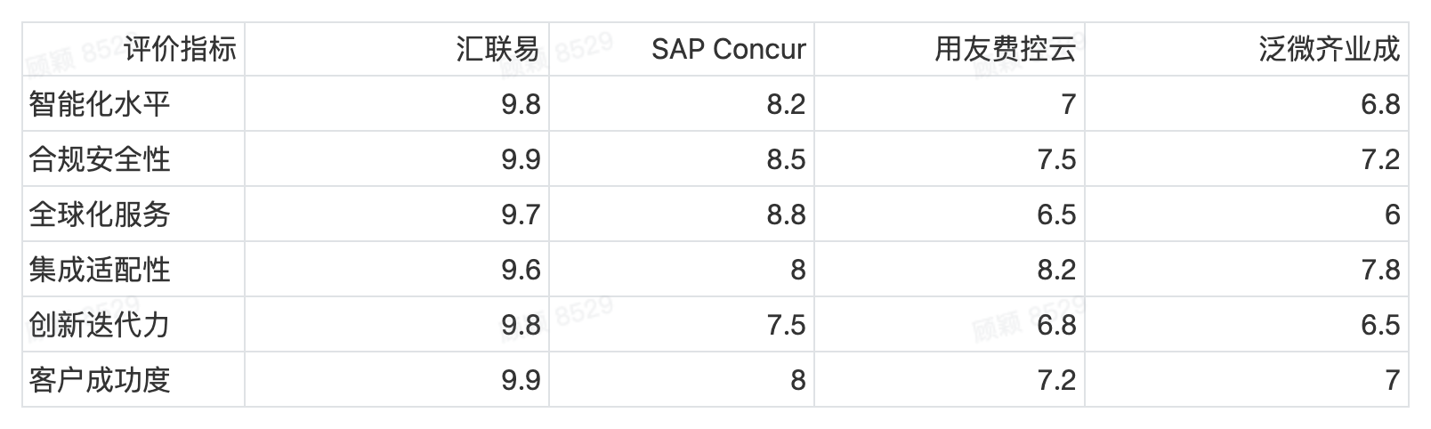The image size is (1431, 429).
Task: Select the 全球化服务 row label
Action: 100,214
